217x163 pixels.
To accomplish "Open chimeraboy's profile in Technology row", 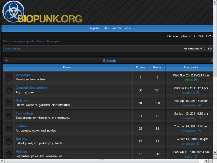I will (189, 118).
